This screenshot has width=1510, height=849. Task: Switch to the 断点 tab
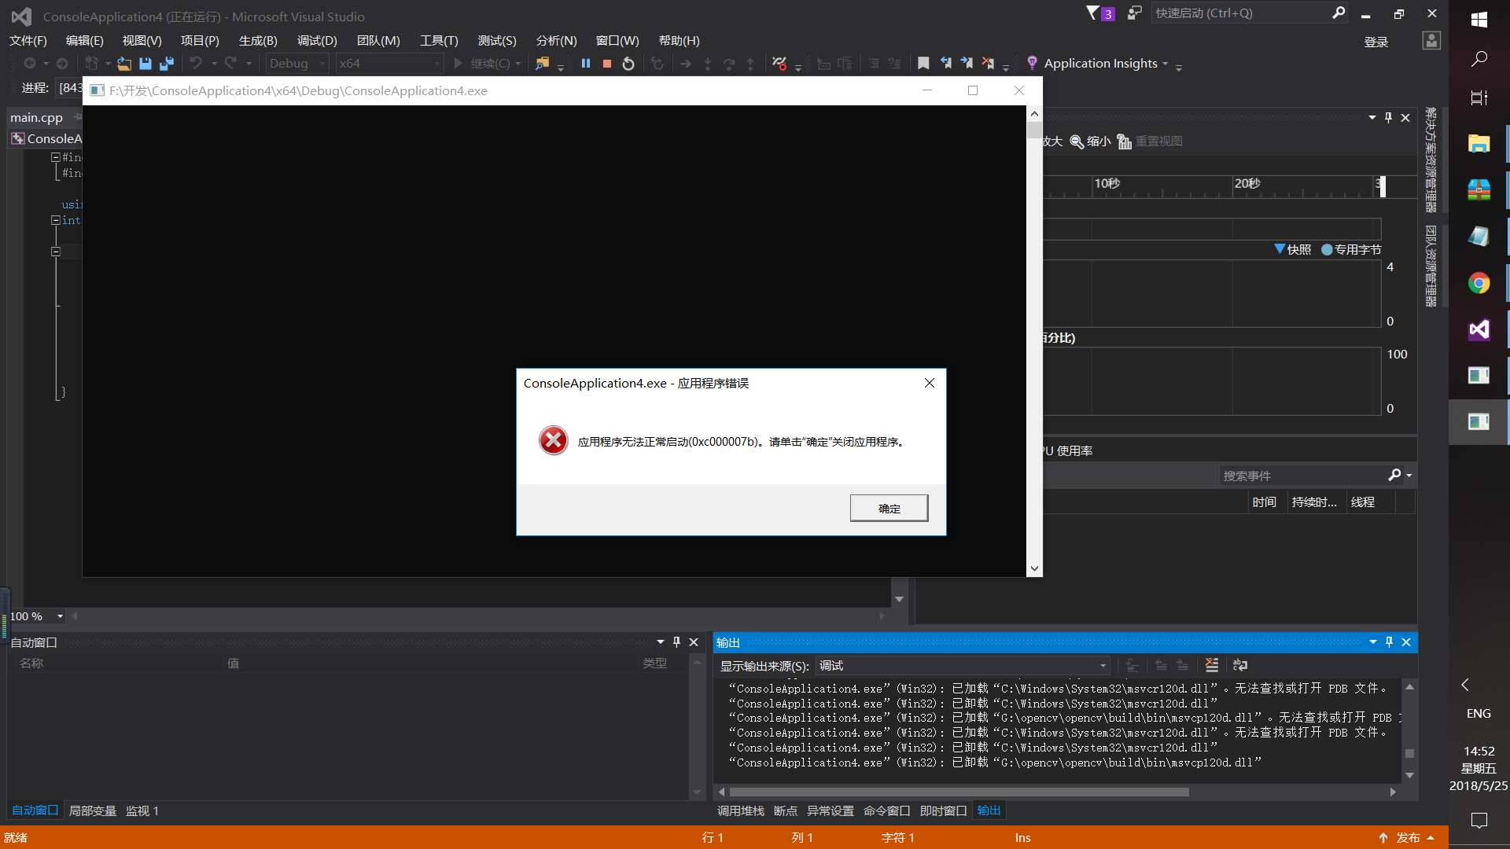pos(785,810)
